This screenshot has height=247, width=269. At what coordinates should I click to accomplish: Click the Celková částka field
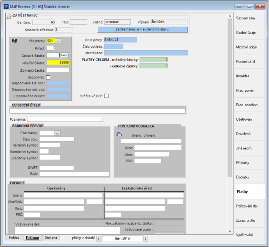click(x=58, y=55)
